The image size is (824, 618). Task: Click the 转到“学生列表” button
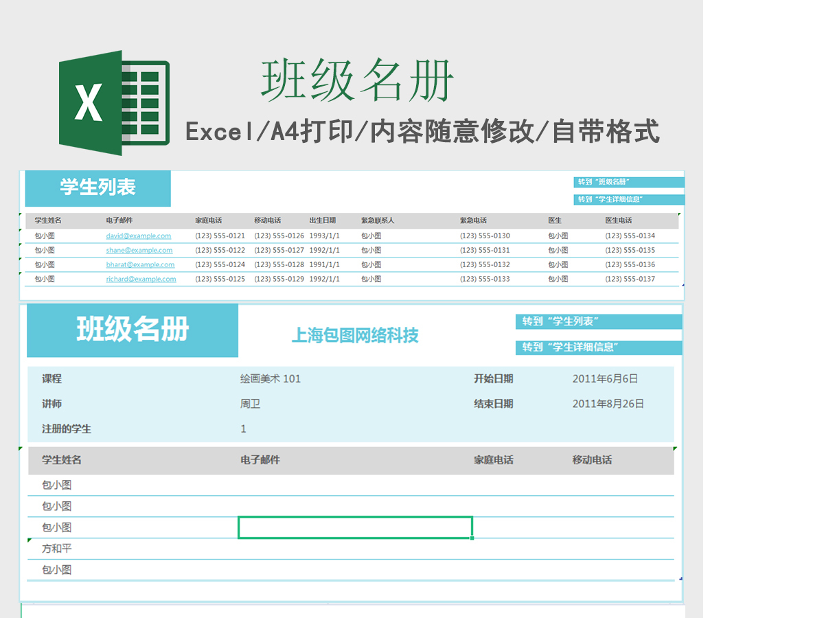[599, 321]
